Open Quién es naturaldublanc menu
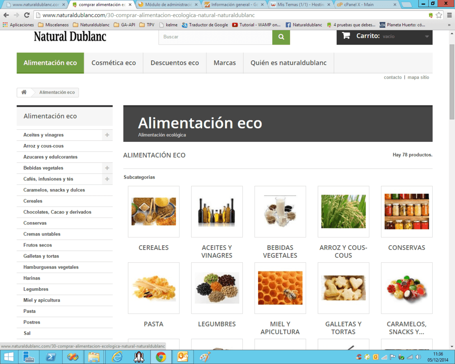This screenshot has height=364, width=455. click(288, 63)
